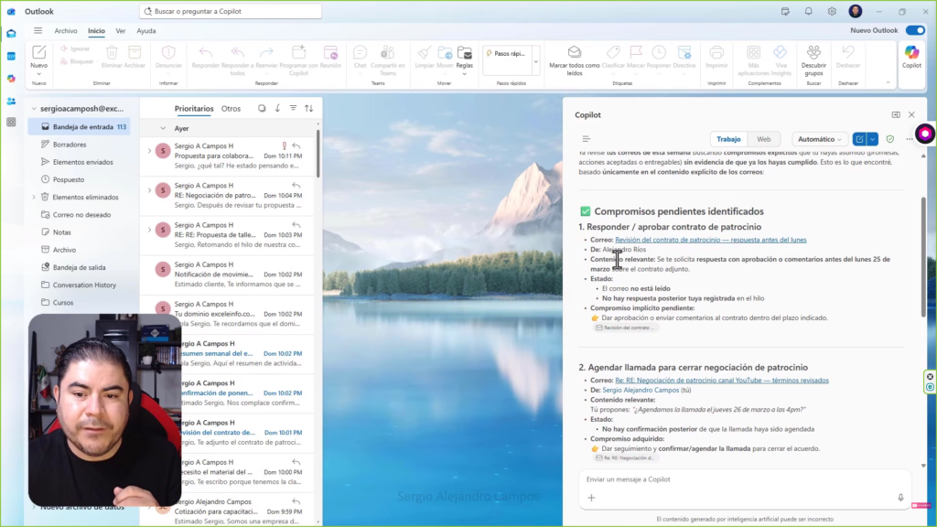
Task: Open People contacts in left app bar
Action: (x=11, y=101)
